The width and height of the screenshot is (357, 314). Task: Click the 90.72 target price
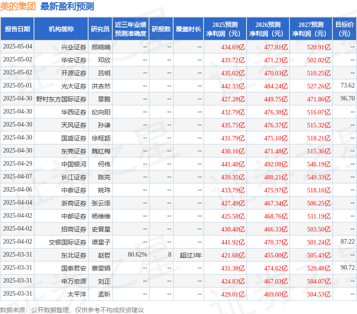tap(348, 268)
